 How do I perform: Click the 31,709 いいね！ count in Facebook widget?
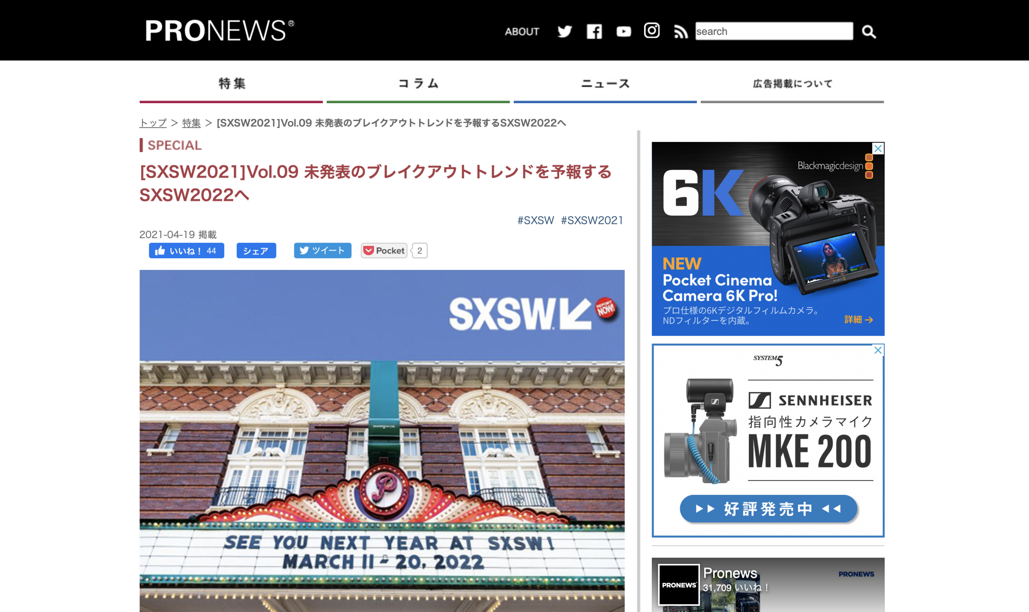coord(736,588)
